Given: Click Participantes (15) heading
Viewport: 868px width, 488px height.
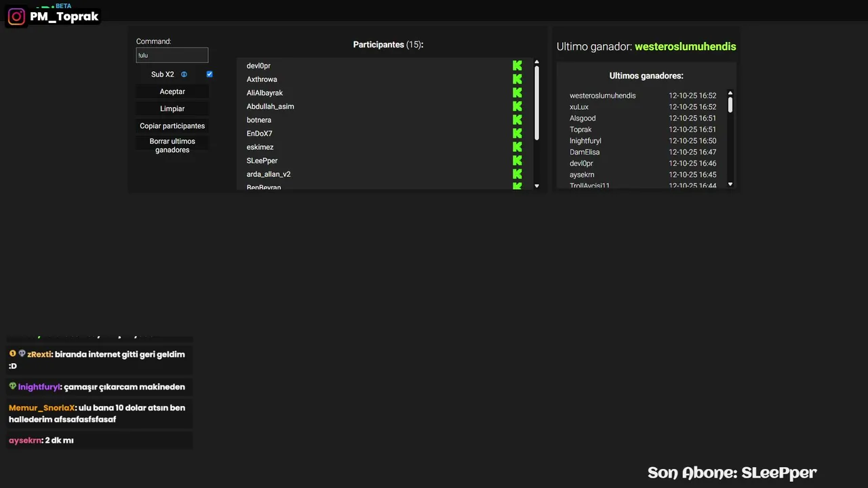Looking at the screenshot, I should click(x=388, y=45).
